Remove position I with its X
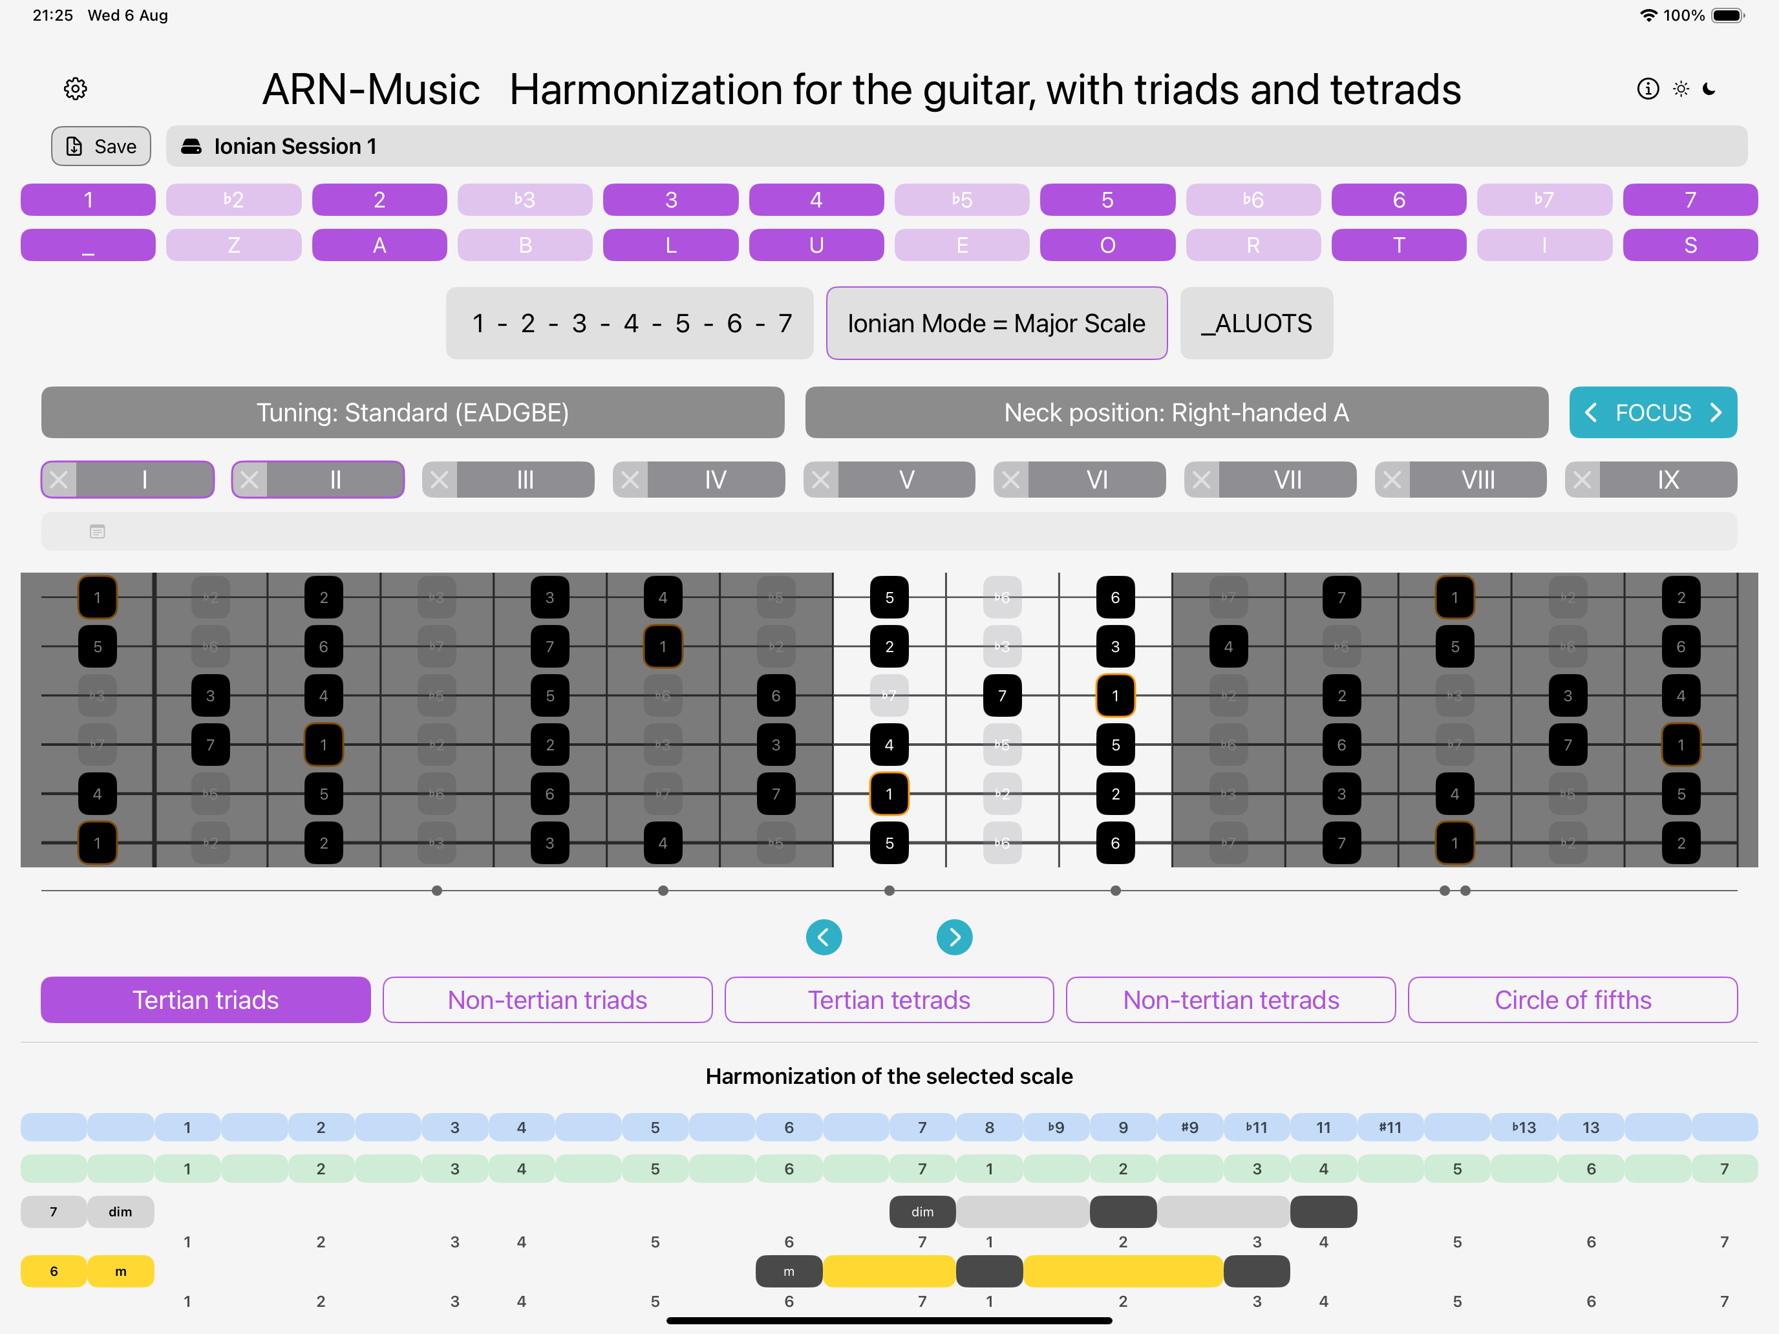 pos(59,480)
